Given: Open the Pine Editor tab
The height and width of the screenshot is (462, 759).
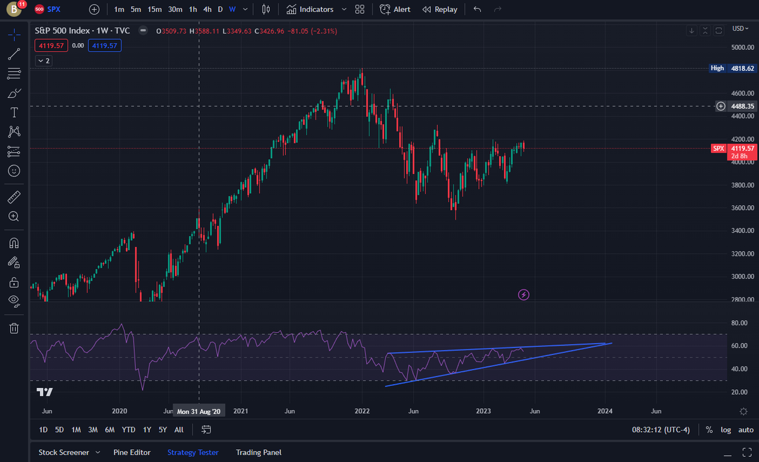Looking at the screenshot, I should pos(132,453).
